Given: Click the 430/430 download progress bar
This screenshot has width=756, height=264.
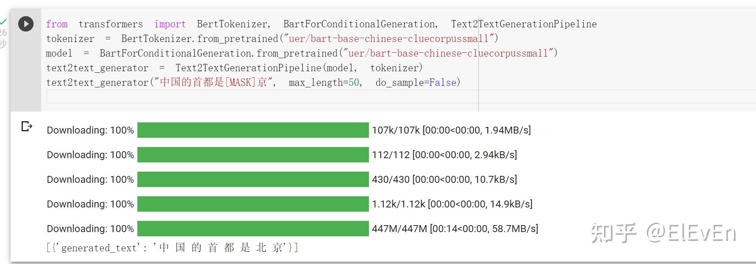Looking at the screenshot, I should pyautogui.click(x=253, y=179).
